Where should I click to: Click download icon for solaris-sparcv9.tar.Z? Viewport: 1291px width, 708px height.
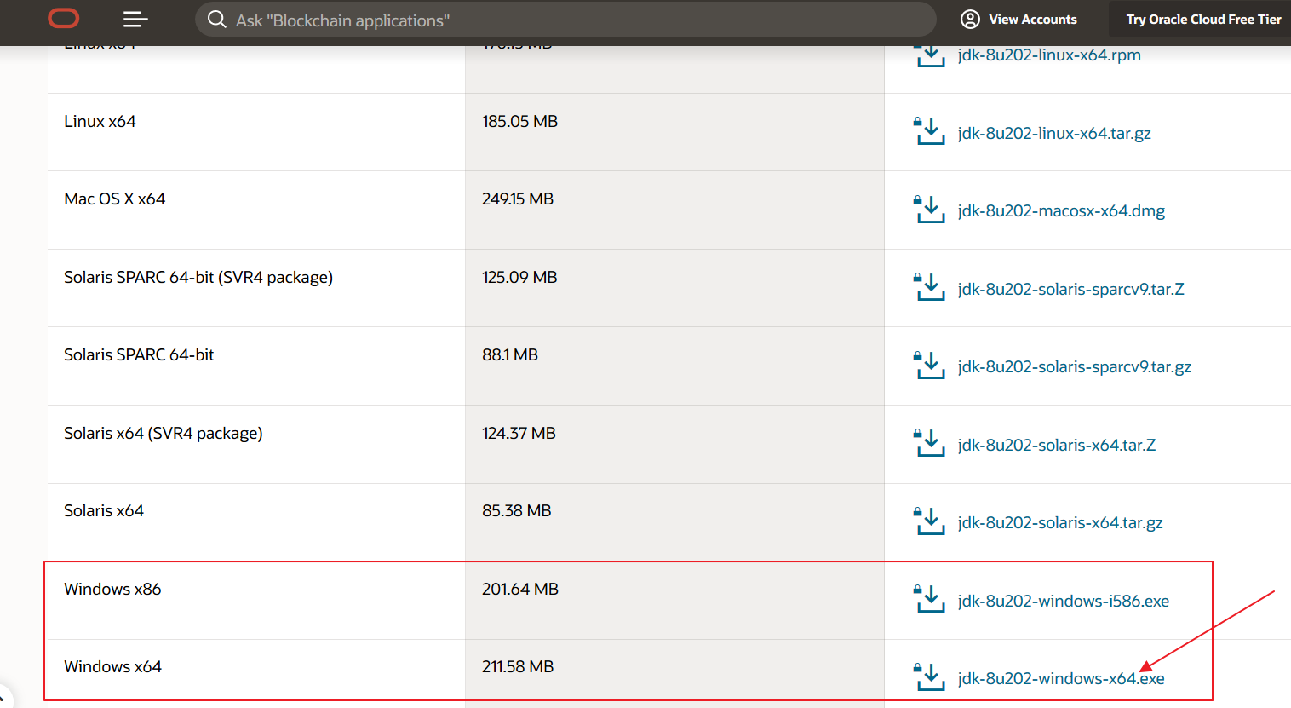click(x=929, y=288)
